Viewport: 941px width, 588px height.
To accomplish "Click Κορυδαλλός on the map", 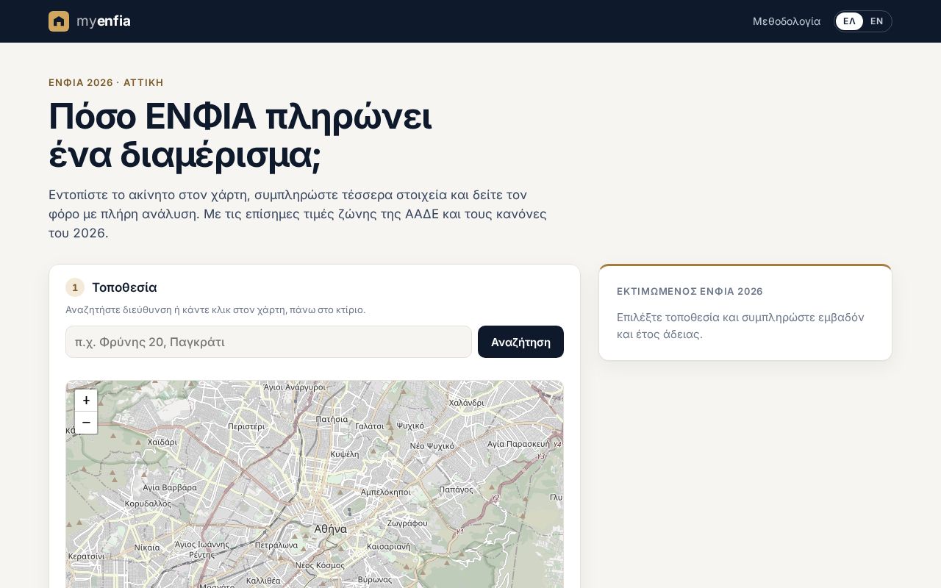I will pyautogui.click(x=148, y=504).
